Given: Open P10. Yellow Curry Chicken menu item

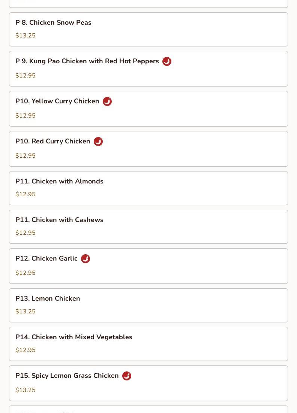Looking at the screenshot, I should [148, 109].
